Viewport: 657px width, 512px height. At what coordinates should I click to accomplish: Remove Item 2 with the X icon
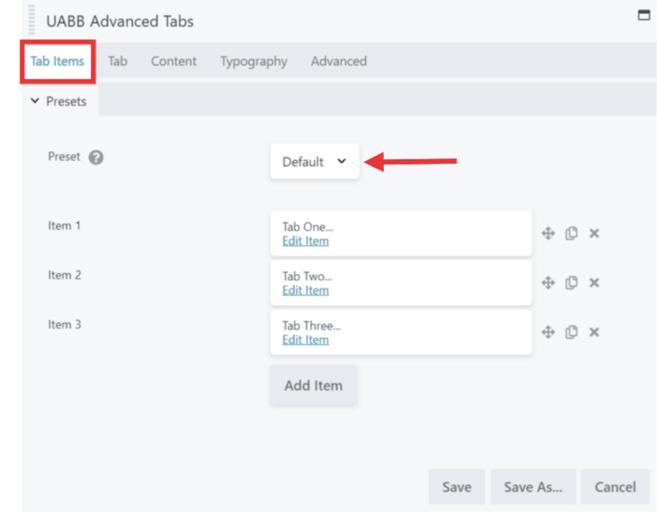(594, 283)
